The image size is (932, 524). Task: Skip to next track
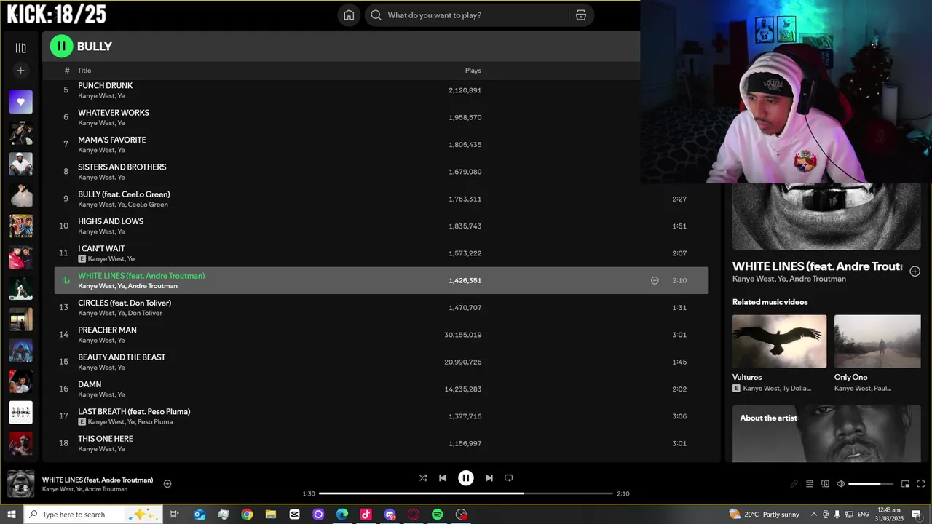click(x=489, y=478)
